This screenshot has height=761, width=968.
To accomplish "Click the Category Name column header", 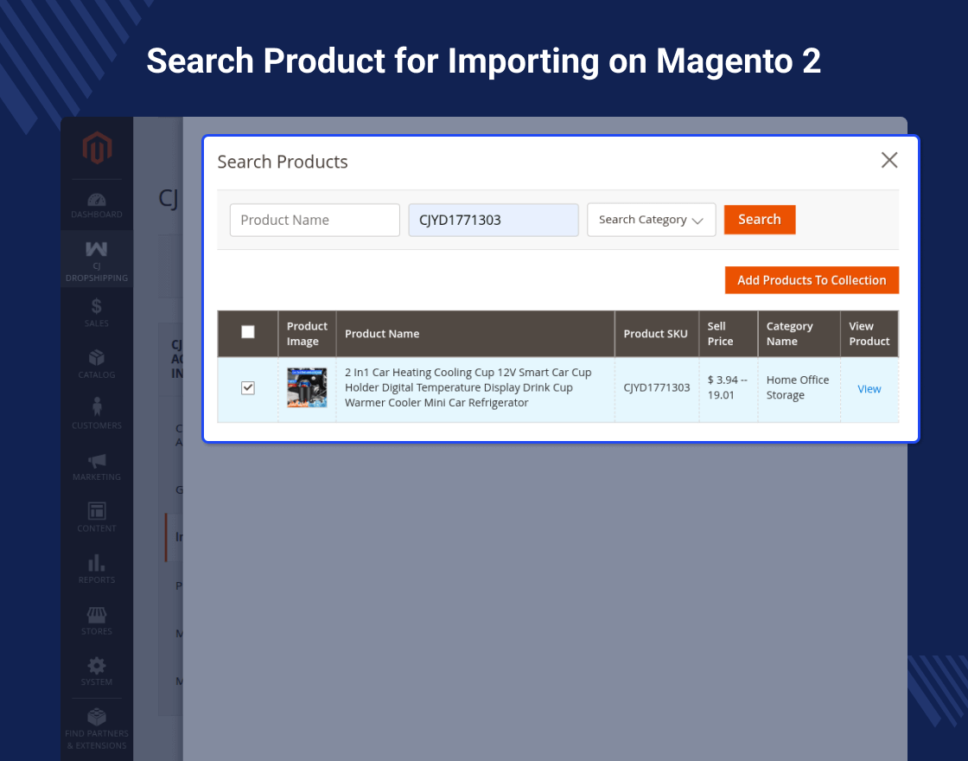I will click(799, 334).
